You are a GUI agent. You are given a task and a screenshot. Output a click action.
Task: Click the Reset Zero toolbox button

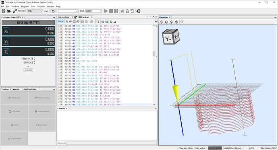[x=15, y=98]
